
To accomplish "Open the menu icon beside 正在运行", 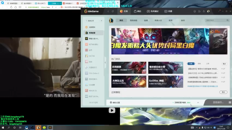I will coord(230,102).
